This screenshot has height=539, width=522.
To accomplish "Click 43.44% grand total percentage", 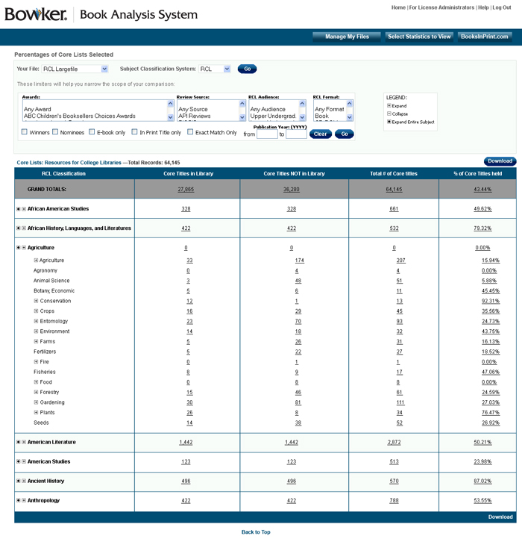I will point(482,190).
